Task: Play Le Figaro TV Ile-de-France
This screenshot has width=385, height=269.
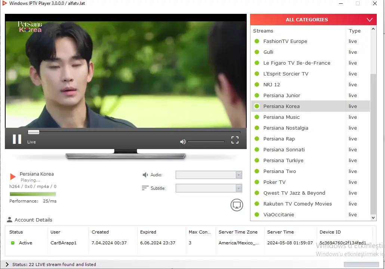Action: (310, 63)
